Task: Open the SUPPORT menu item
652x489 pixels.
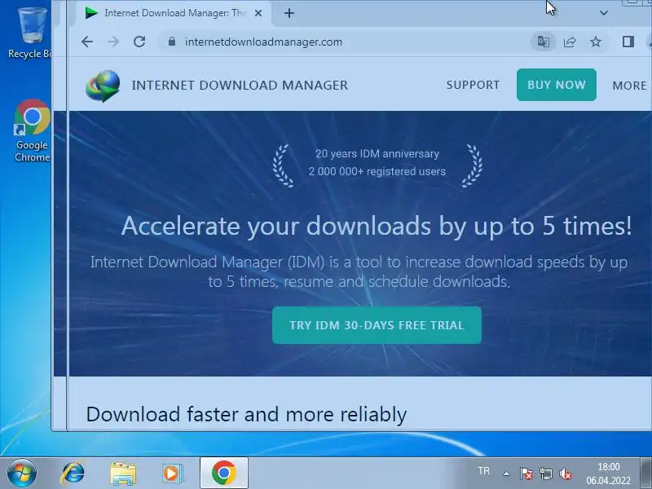Action: (473, 85)
